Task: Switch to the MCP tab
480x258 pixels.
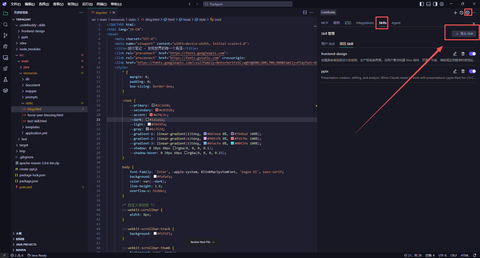Action: click(x=324, y=23)
